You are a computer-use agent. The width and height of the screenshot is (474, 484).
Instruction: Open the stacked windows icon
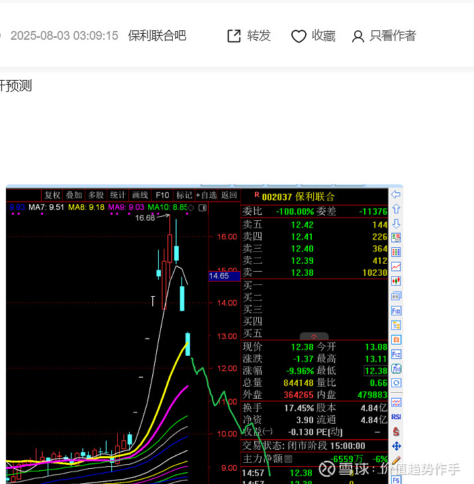(x=396, y=296)
